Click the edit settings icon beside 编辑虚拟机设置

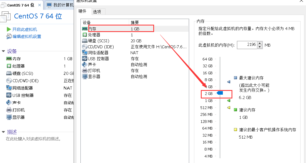click(9, 36)
